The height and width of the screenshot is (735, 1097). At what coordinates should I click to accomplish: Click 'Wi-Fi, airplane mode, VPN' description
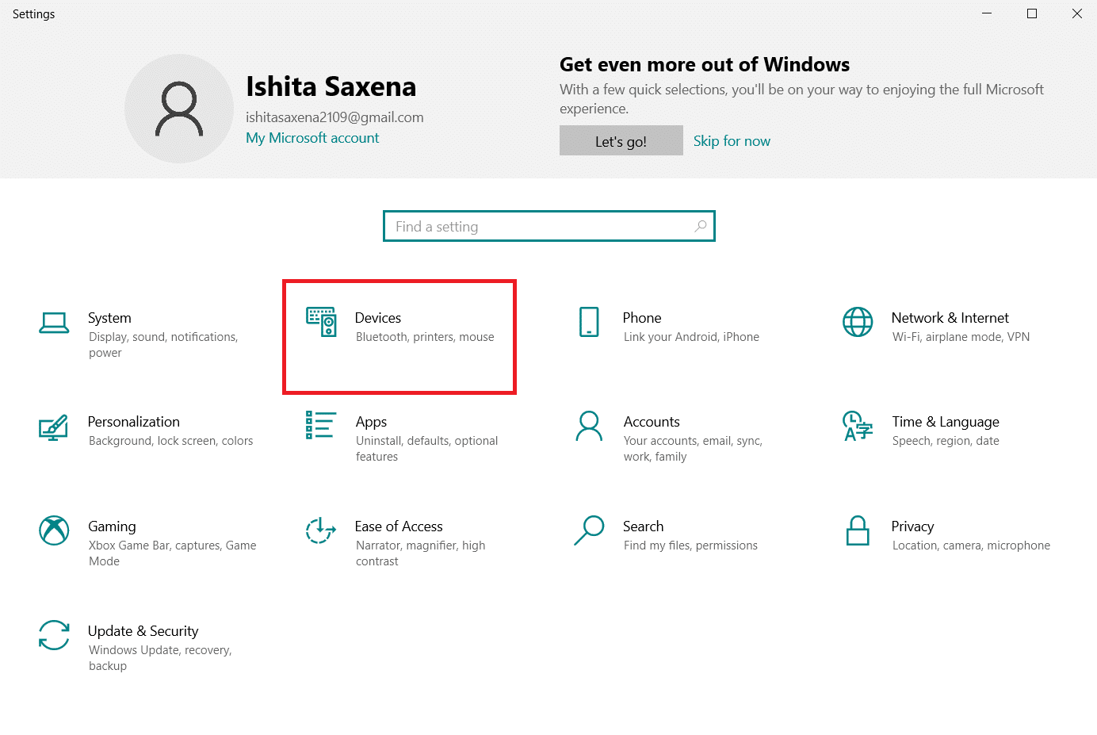point(961,337)
